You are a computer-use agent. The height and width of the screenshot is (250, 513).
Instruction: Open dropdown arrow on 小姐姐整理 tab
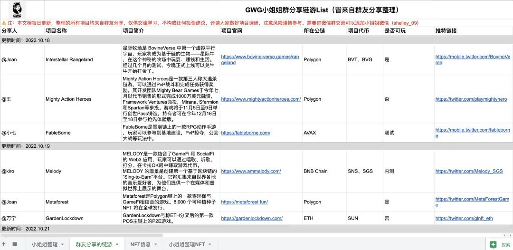click(x=63, y=244)
